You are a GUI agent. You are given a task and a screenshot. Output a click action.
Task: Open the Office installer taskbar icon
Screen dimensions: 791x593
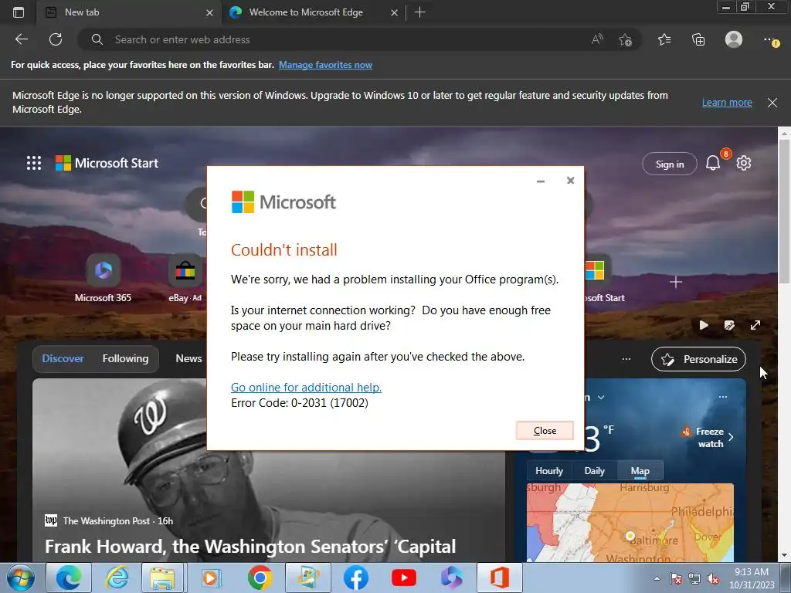(500, 578)
